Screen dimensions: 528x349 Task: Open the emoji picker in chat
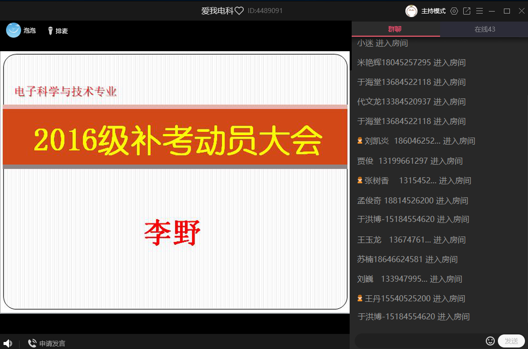click(490, 341)
